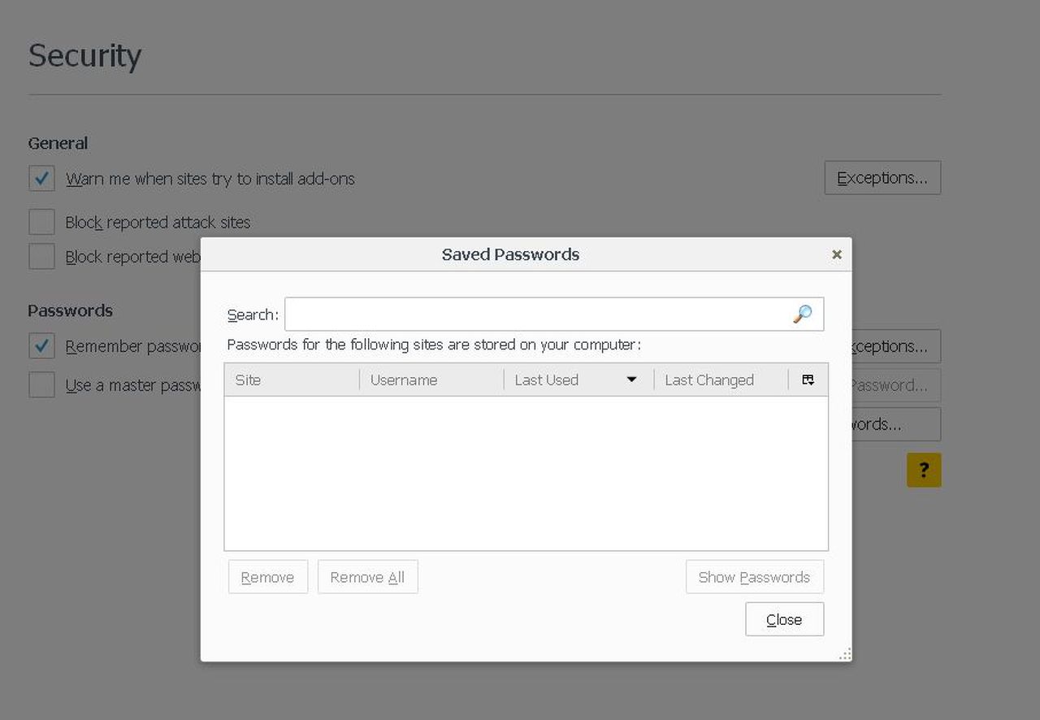Click the dialog resize grip corner
This screenshot has width=1040, height=720.
[845, 654]
